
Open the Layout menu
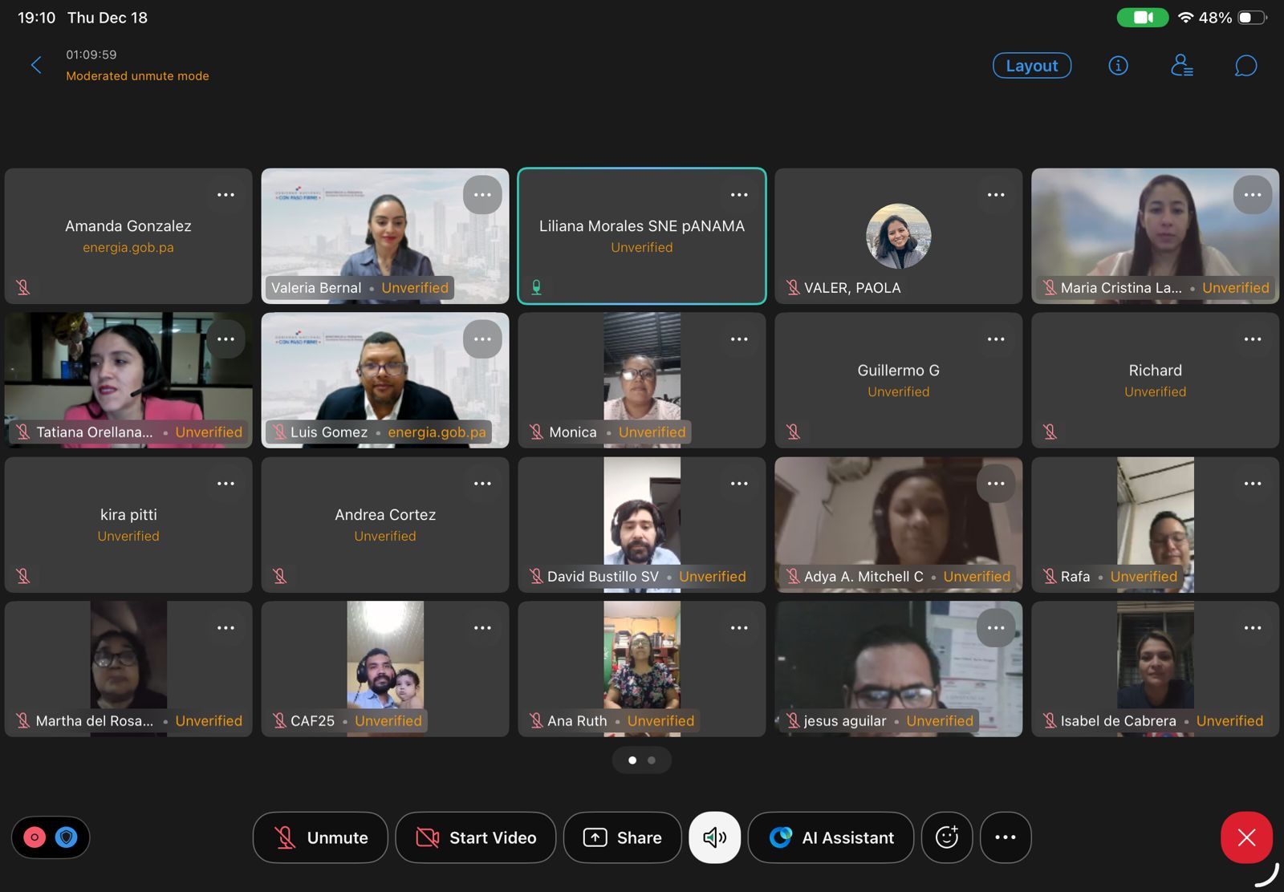point(1032,66)
